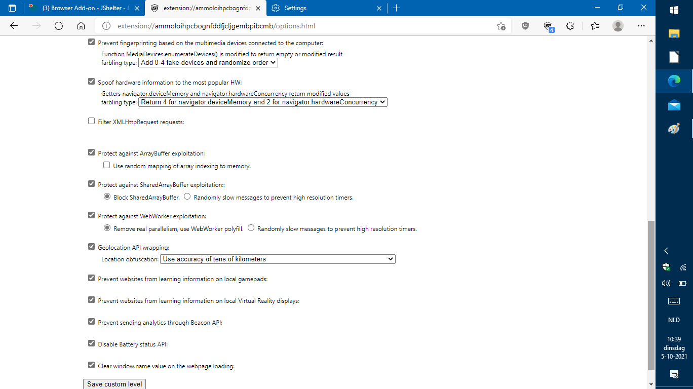Open the user profile avatar
This screenshot has height=389, width=693.
(618, 26)
